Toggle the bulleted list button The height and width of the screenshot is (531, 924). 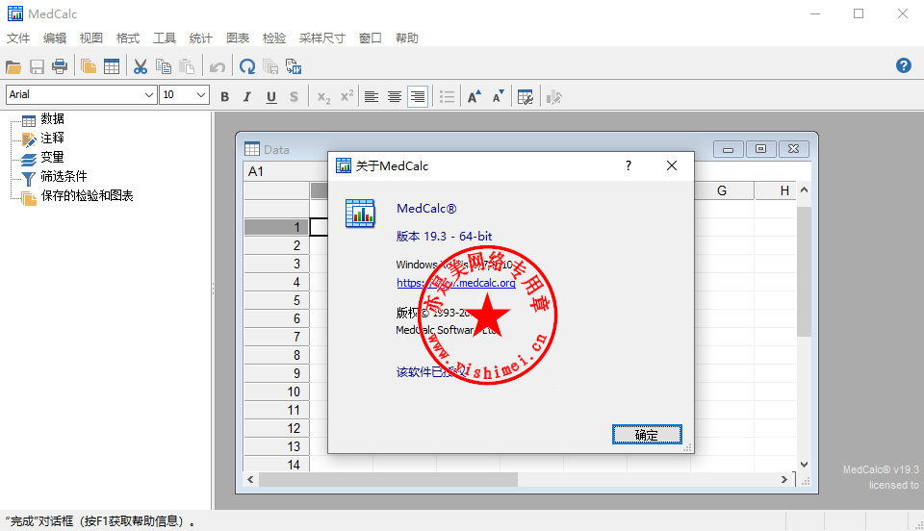(448, 97)
